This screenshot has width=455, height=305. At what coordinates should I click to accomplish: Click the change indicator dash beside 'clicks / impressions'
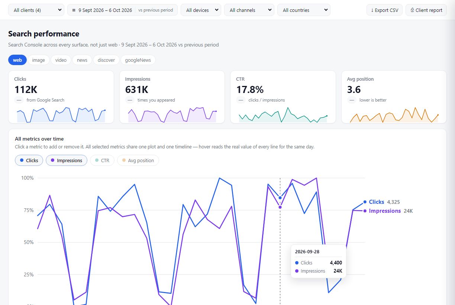pyautogui.click(x=241, y=100)
